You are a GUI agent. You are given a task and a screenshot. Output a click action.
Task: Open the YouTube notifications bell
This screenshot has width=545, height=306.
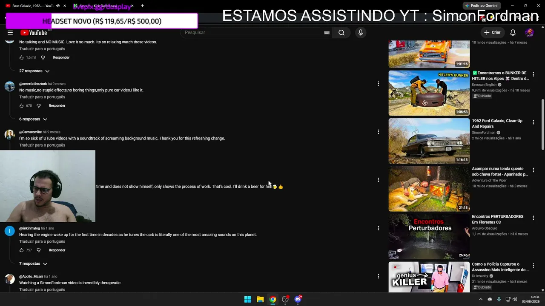click(x=513, y=33)
